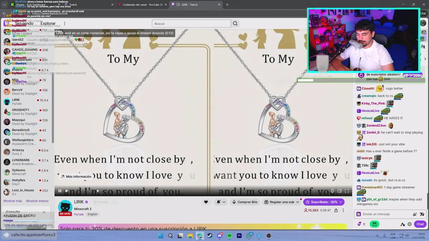Open Steam from taskbar
Viewport: 429px width, 241px height.
[209, 236]
